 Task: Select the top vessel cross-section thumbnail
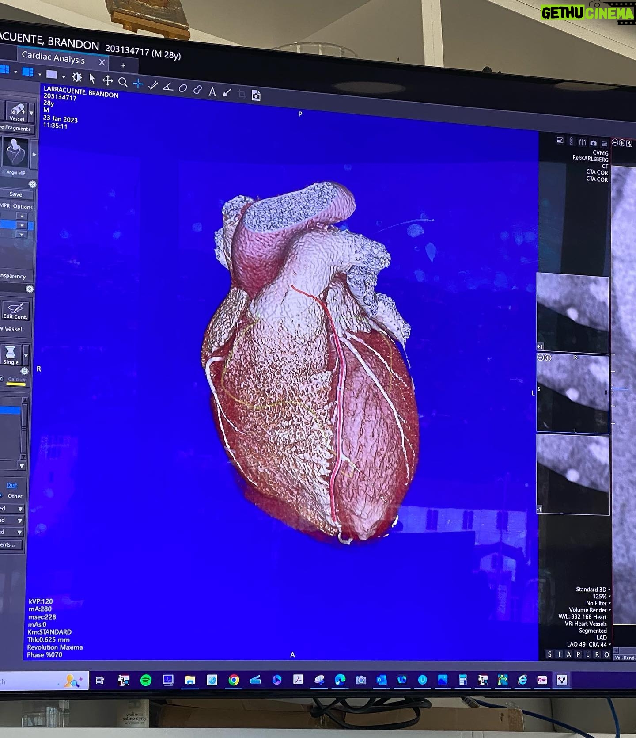point(572,313)
